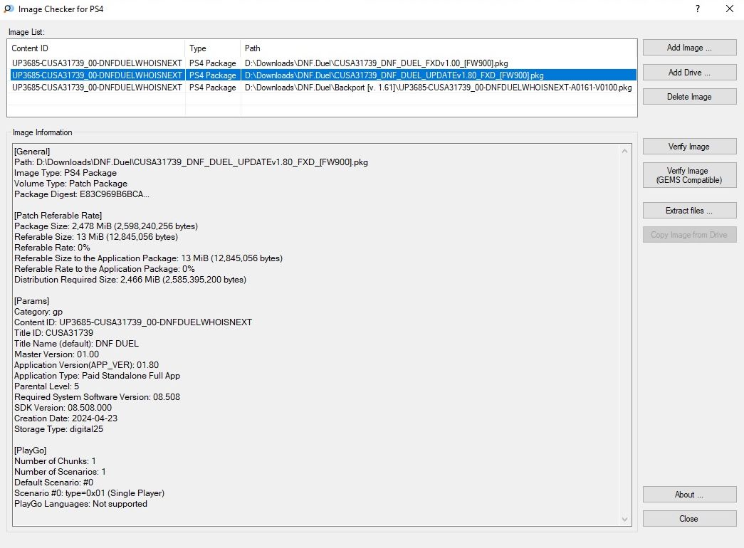Click the Application Version(APP_VER) line
The image size is (744, 548).
coord(86,365)
